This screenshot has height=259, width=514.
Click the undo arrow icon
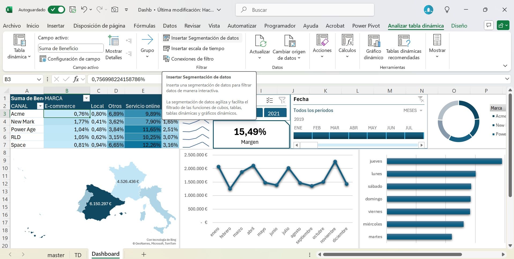(x=84, y=10)
